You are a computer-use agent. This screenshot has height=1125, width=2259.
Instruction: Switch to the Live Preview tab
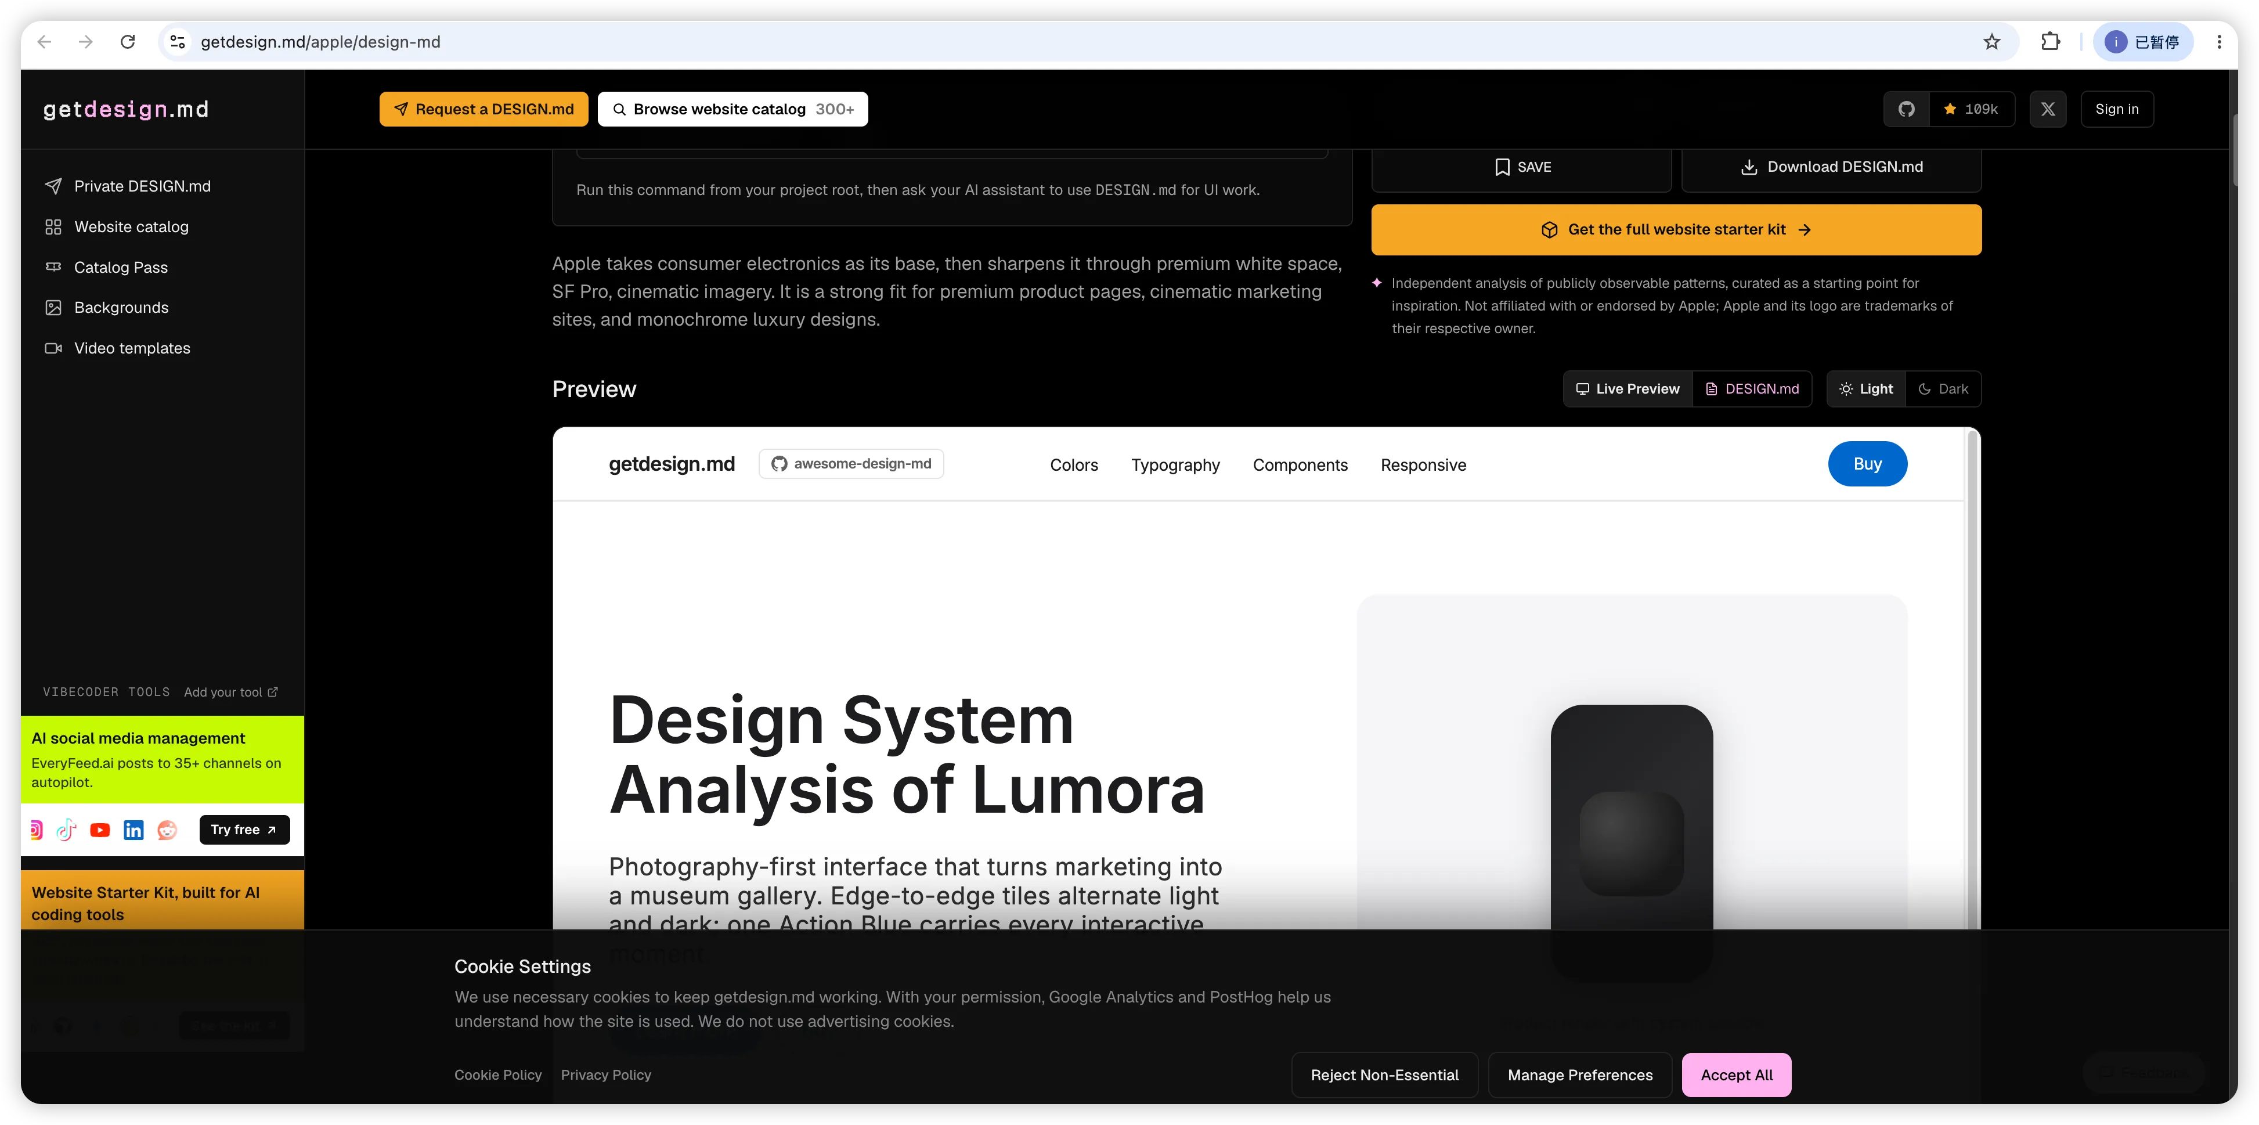1628,390
